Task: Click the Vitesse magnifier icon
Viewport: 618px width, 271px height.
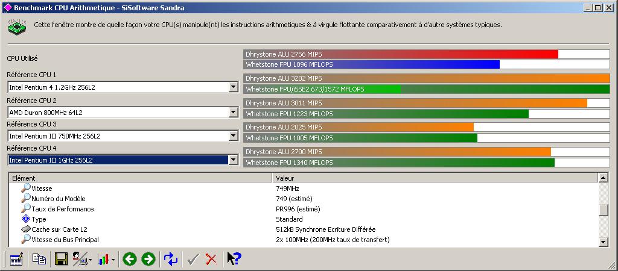Action: [25, 188]
